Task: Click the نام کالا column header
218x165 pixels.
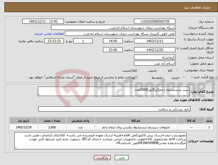Action: pos(136,121)
